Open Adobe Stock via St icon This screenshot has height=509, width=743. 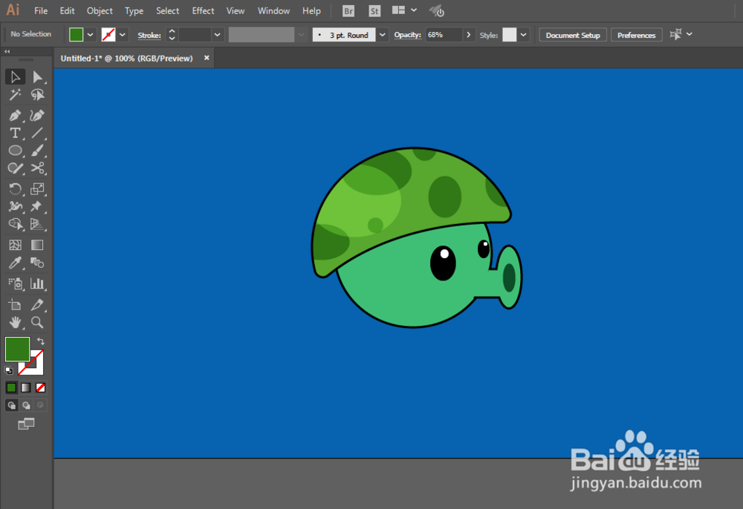374,11
